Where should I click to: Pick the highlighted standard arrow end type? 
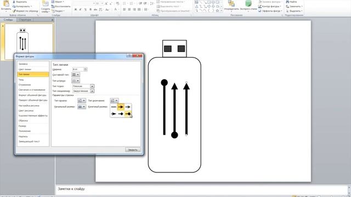coord(121,107)
